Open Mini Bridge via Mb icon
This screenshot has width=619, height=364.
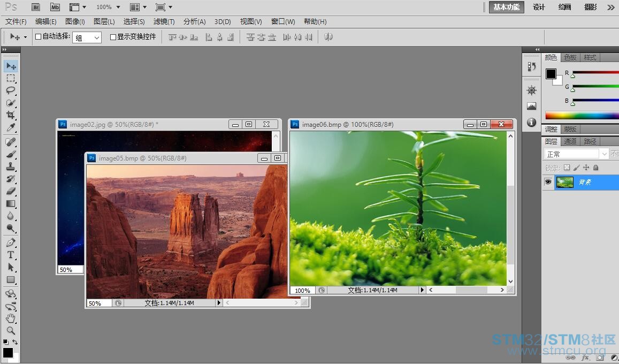click(55, 7)
